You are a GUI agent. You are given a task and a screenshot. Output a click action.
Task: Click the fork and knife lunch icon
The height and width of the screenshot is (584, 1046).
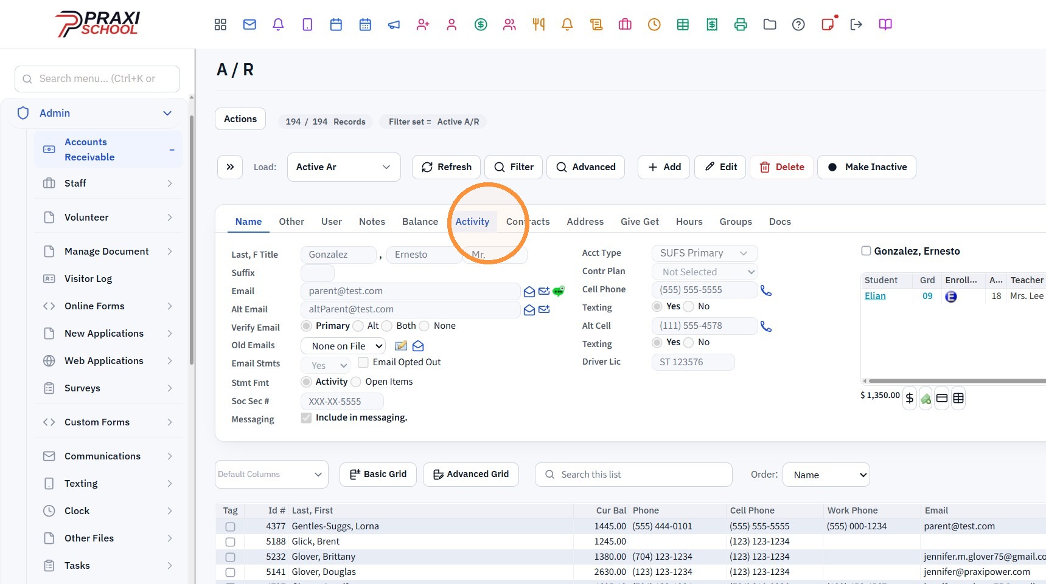click(539, 24)
